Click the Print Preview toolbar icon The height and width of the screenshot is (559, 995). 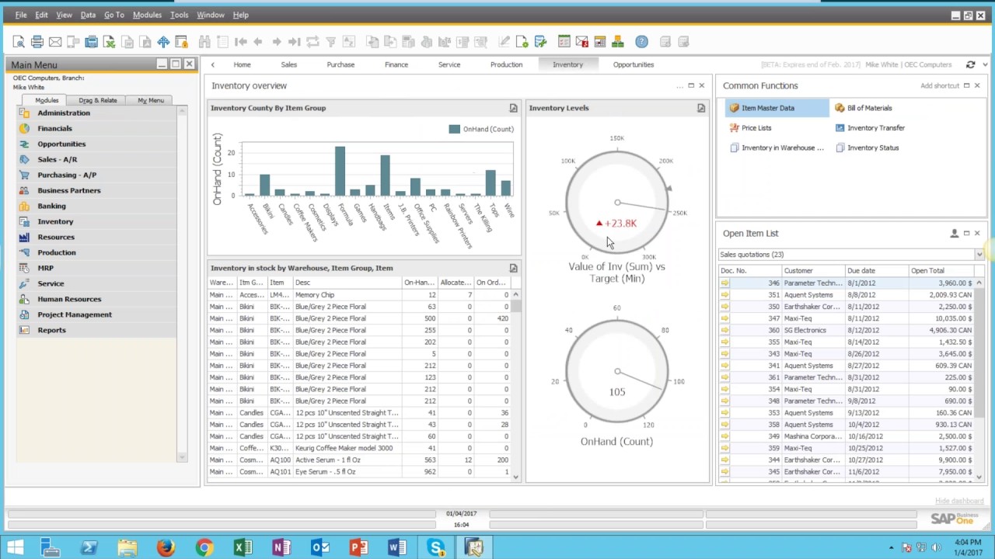pos(19,42)
